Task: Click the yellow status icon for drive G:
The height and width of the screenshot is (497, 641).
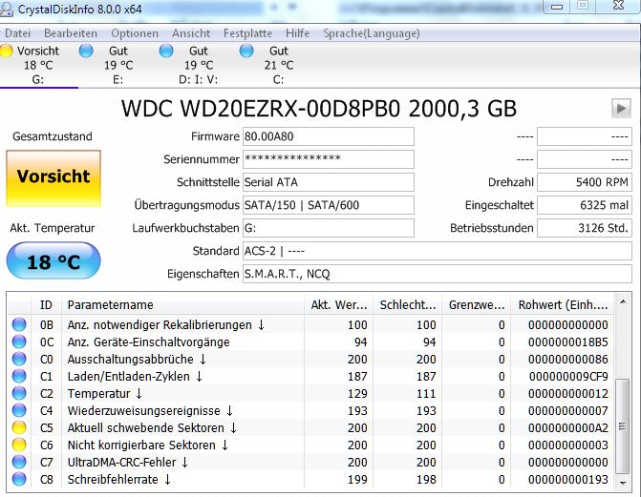Action: point(6,52)
